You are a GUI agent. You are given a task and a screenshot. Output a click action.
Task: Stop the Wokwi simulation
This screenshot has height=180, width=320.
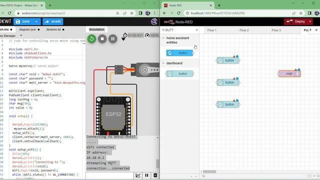(x=102, y=39)
